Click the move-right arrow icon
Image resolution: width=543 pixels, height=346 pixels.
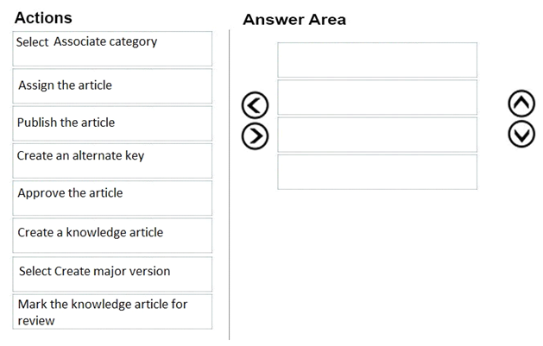pos(255,136)
